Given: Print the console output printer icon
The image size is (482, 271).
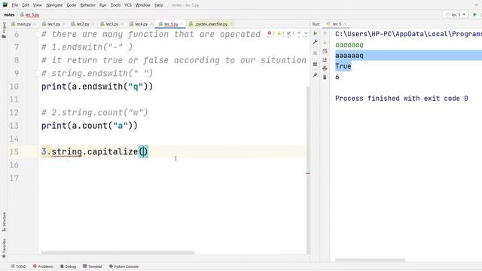Looking at the screenshot, I should point(325,69).
